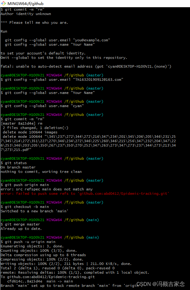
Task: Click "Compressing objects: 100% (2/2), done."
Action: coord(42,259)
